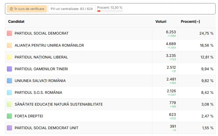Click the Voturi column header
This screenshot has width=218, height=136.
pos(161,21)
